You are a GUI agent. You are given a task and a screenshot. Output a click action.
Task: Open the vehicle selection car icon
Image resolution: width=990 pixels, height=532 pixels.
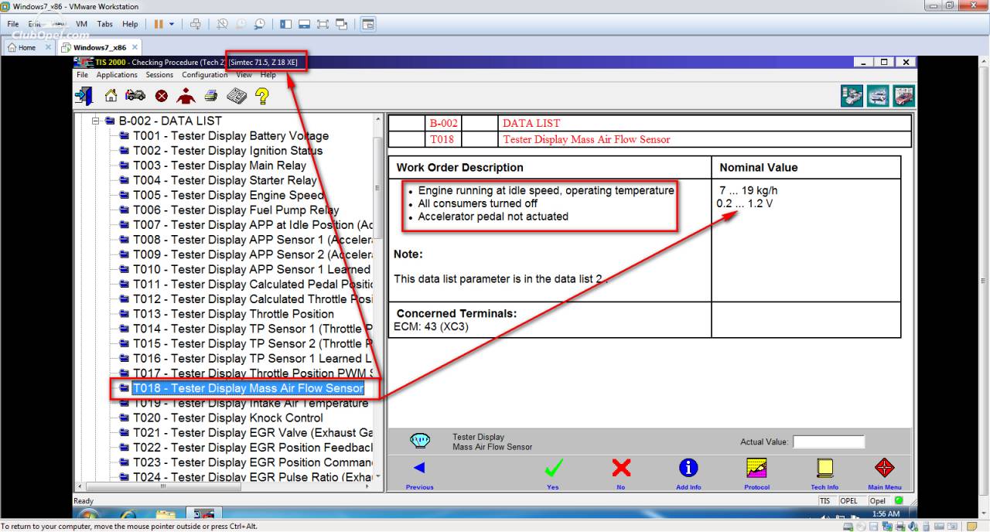point(135,96)
